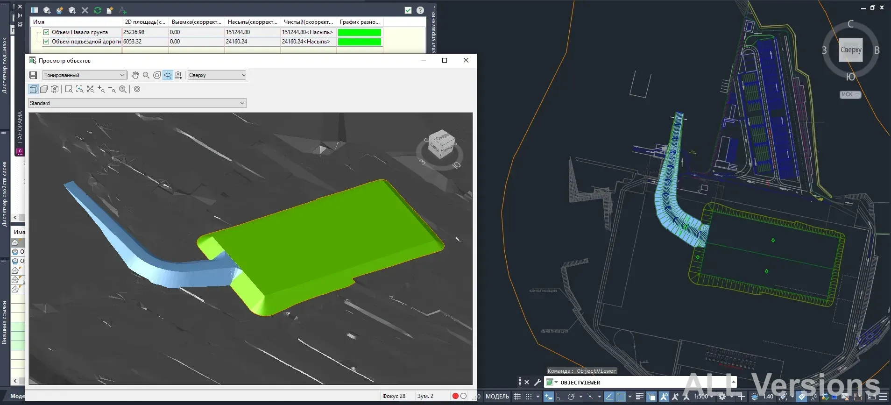
Task: Sort by the "Имя" column header
Action: pyautogui.click(x=76, y=22)
